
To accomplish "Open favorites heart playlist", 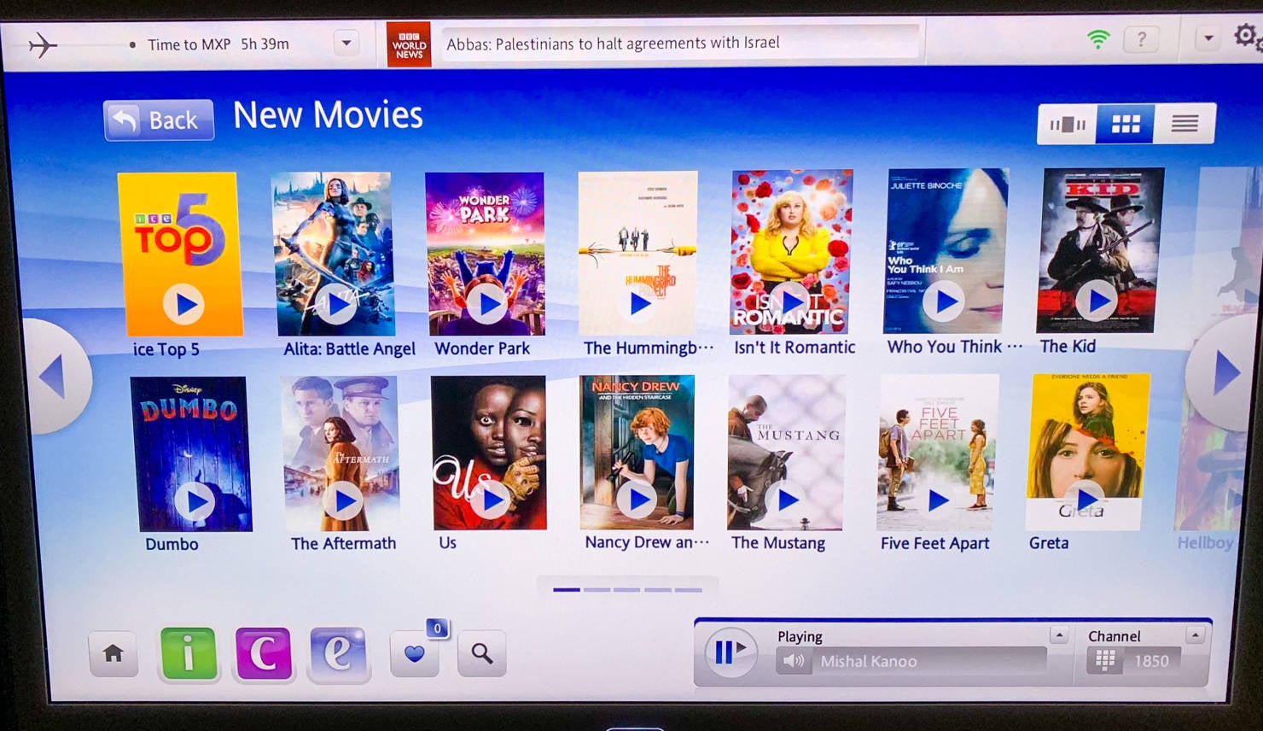I will (x=415, y=654).
